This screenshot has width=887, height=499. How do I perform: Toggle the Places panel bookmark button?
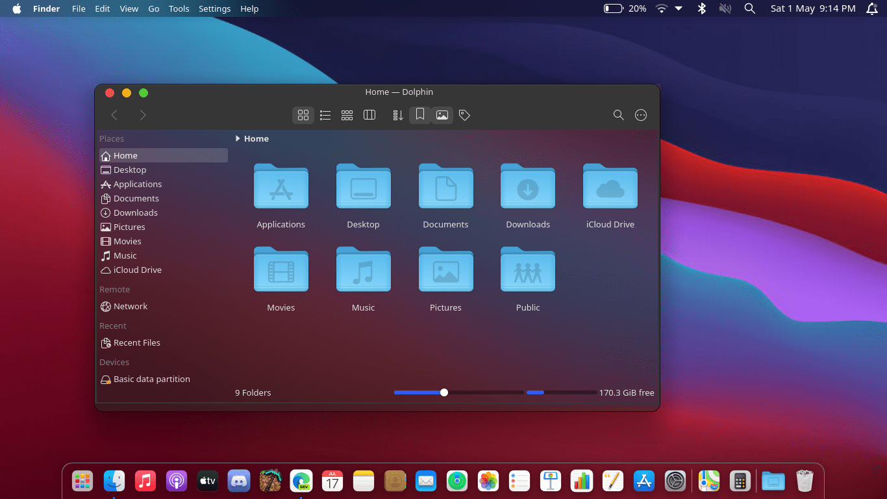pyautogui.click(x=420, y=115)
